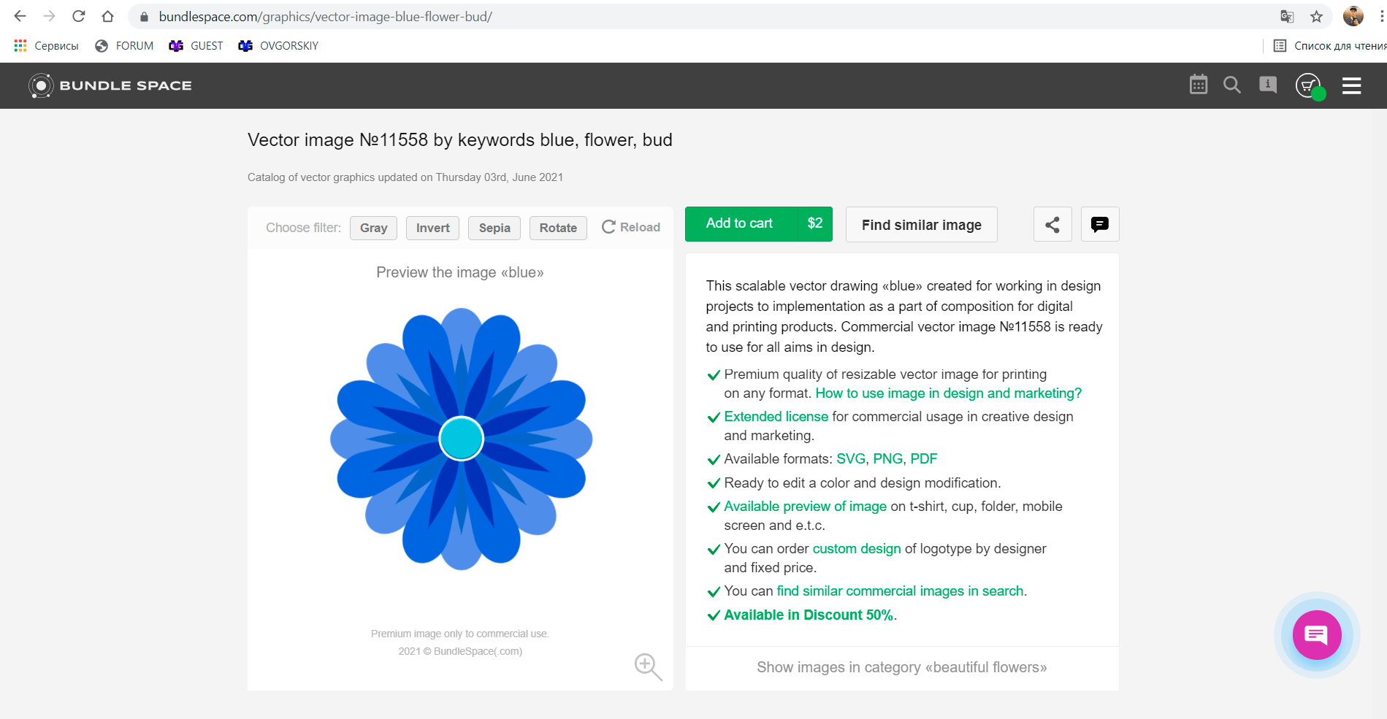Click Add to cart button
This screenshot has width=1387, height=719.
(741, 223)
